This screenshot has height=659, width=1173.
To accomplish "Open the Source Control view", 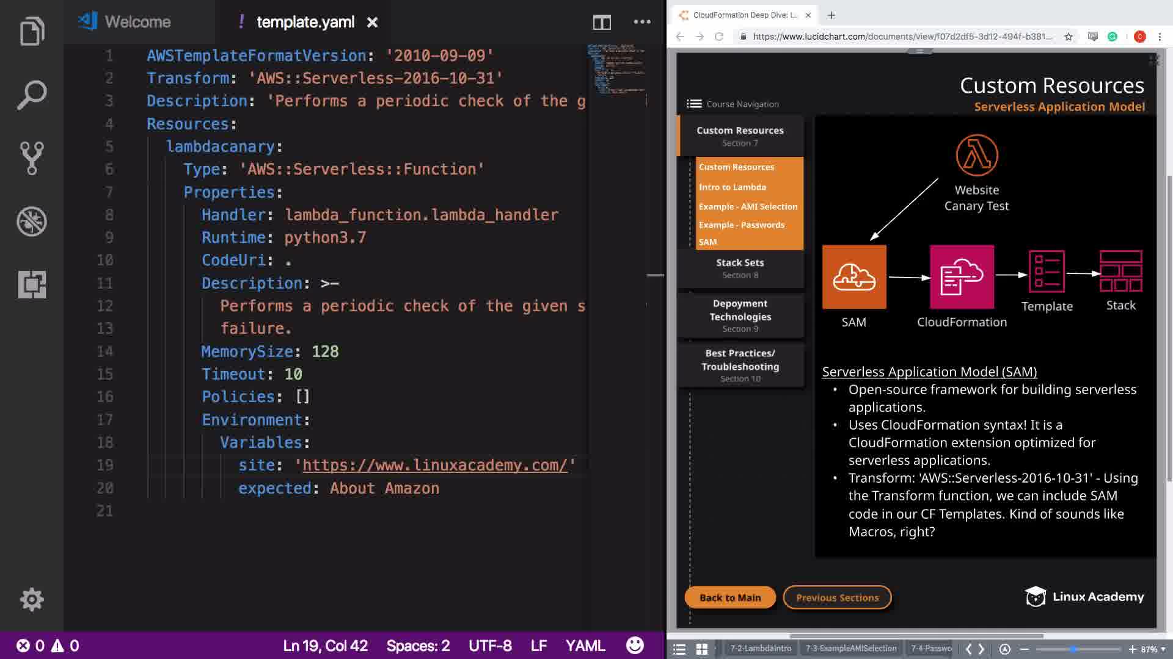I will click(32, 158).
